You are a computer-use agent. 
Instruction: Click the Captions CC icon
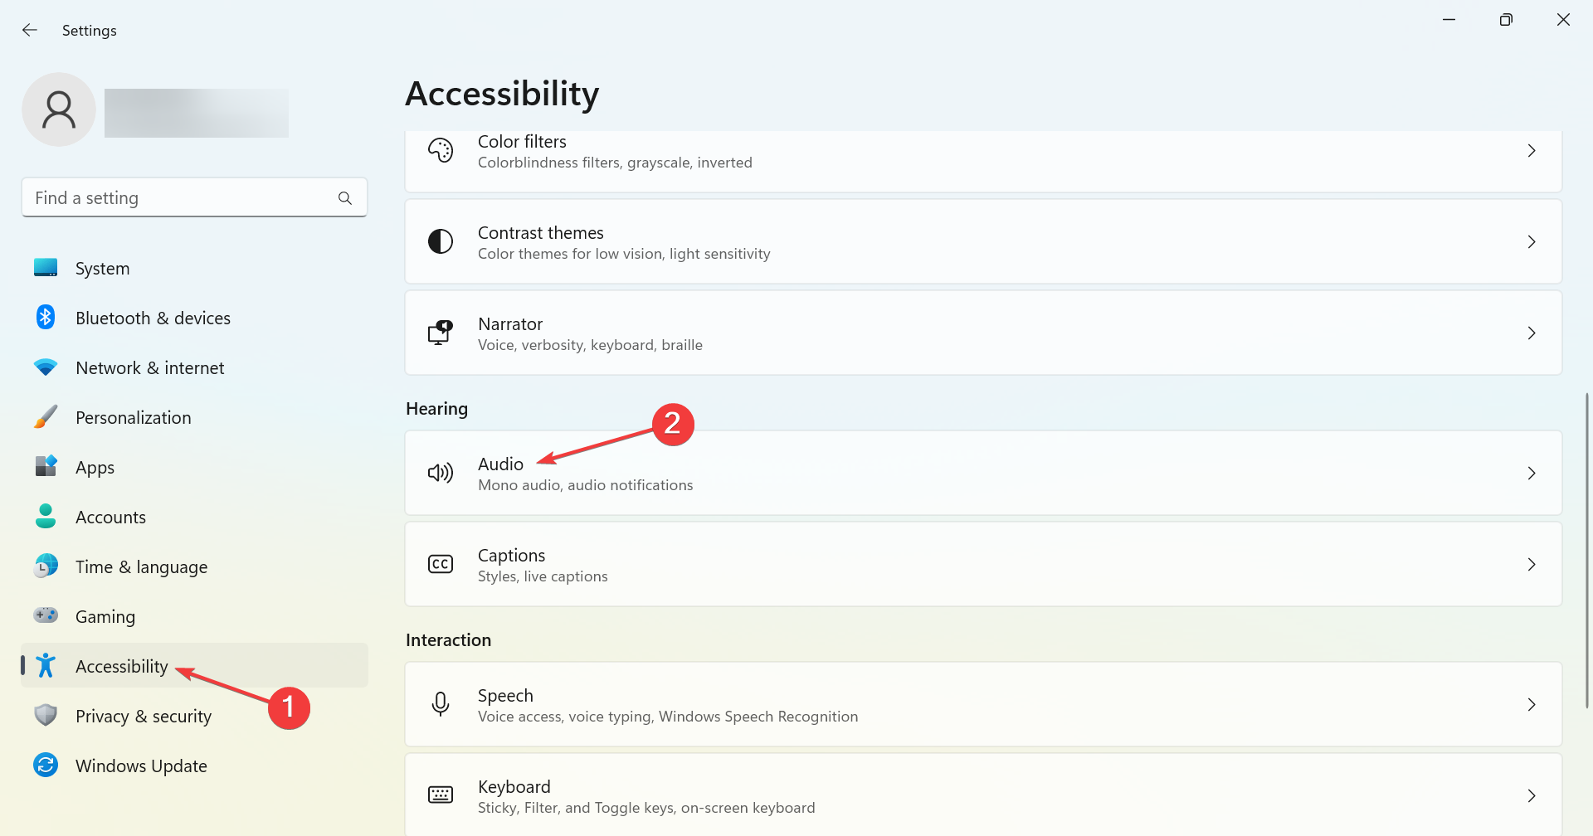pos(441,565)
